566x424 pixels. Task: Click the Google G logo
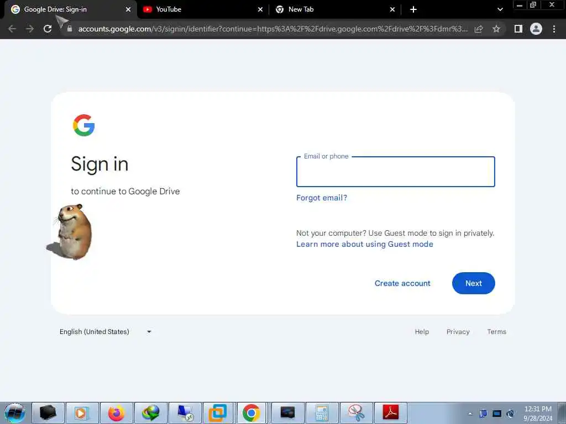(84, 125)
